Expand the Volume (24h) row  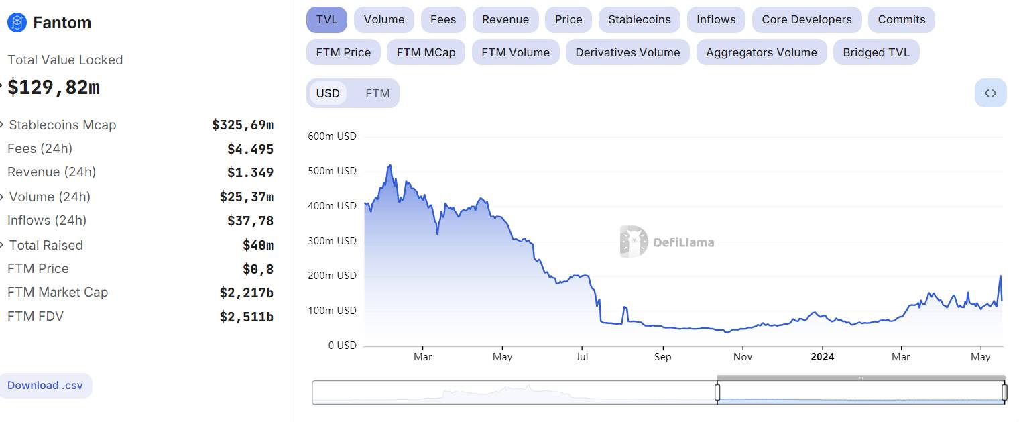(x=3, y=197)
